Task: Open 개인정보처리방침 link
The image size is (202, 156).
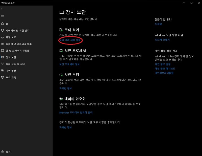Action: (164, 73)
